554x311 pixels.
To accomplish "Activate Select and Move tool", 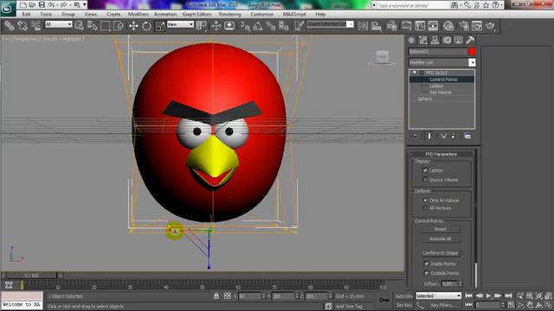I will coord(133,25).
